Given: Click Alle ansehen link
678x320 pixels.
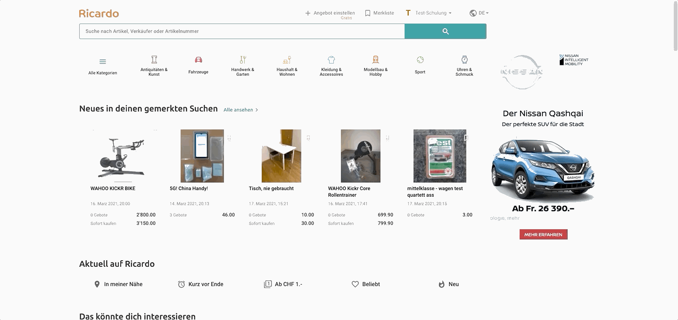Looking at the screenshot, I should [x=238, y=110].
